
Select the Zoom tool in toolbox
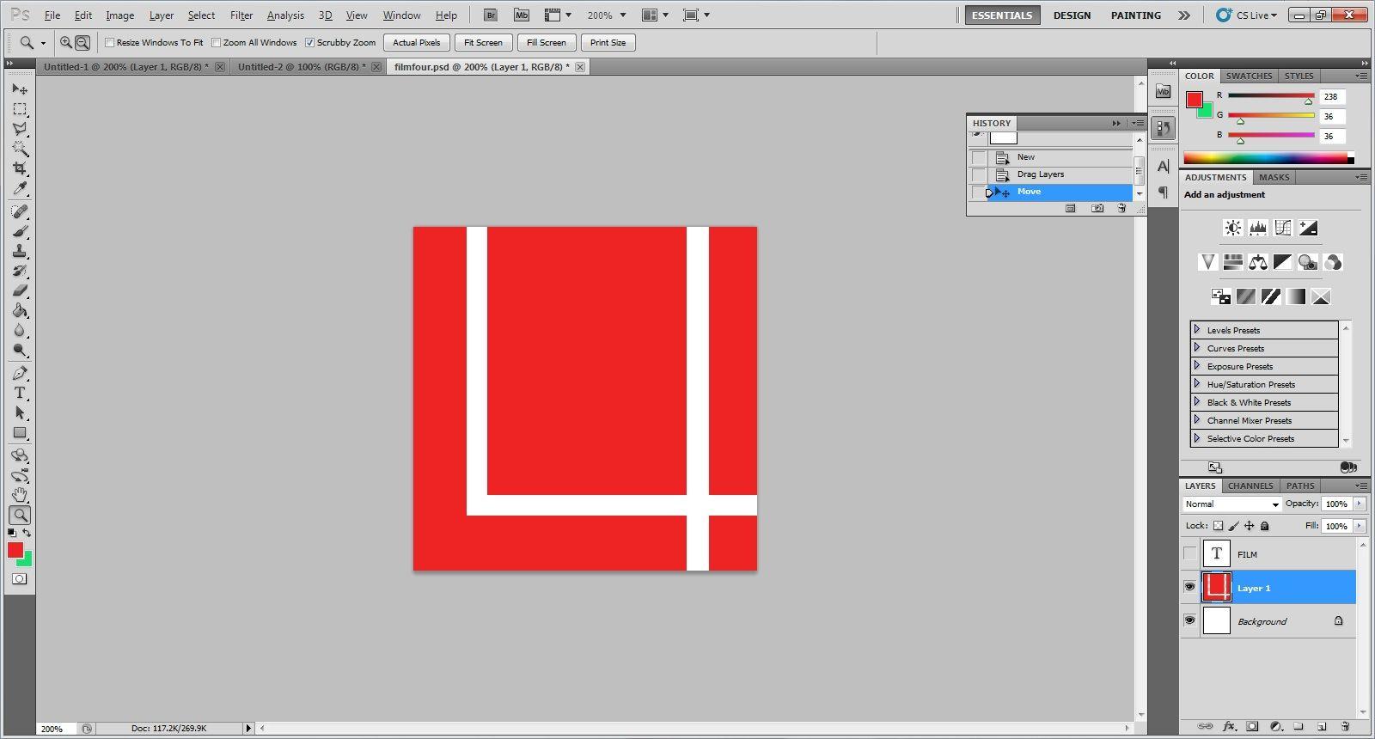pos(20,516)
